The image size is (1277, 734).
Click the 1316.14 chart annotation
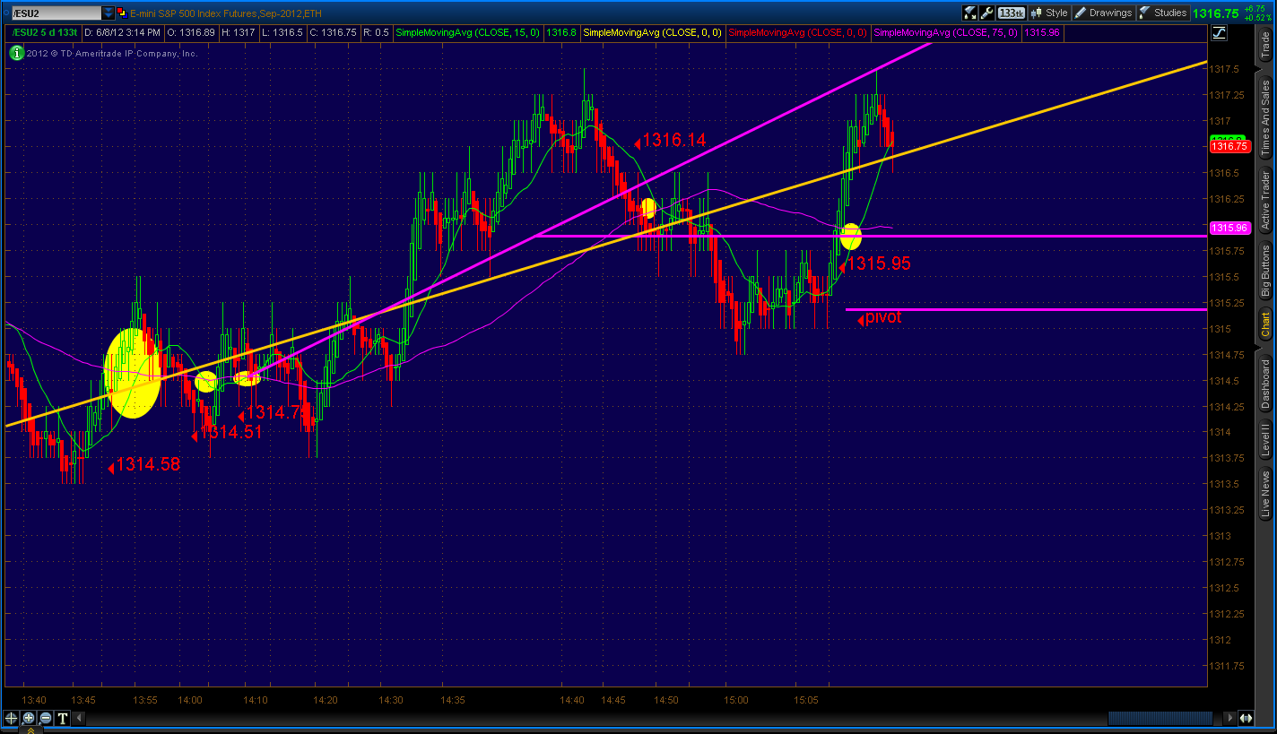(x=673, y=140)
